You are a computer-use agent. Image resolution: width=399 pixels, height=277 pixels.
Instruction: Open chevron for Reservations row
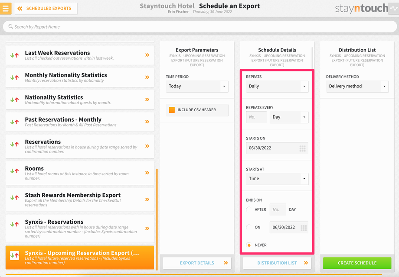coord(147,146)
